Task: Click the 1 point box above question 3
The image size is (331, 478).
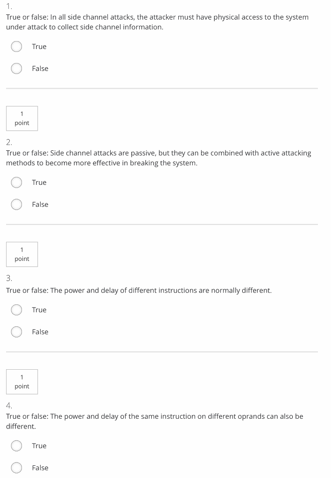Action: 21,254
